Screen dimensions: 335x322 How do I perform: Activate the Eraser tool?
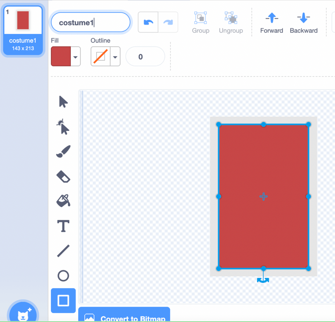pos(63,176)
